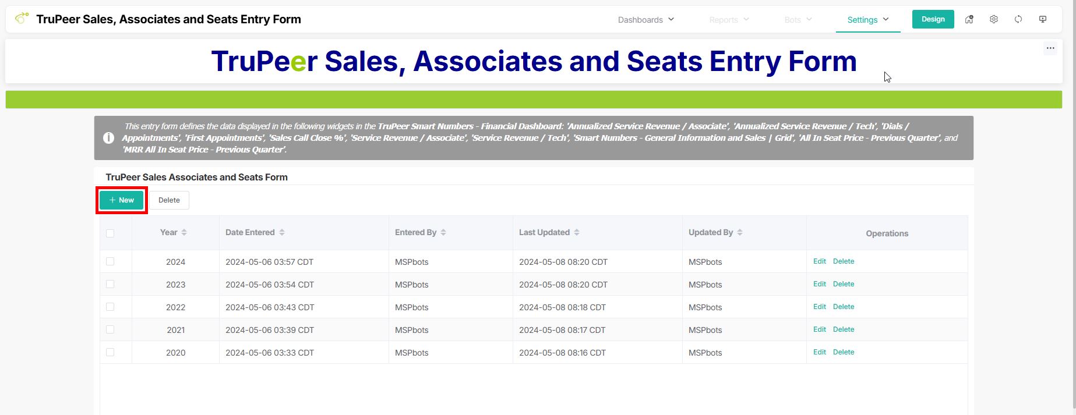Sort table by Year column arrows
Viewport: 1076px width, 415px height.
click(184, 232)
